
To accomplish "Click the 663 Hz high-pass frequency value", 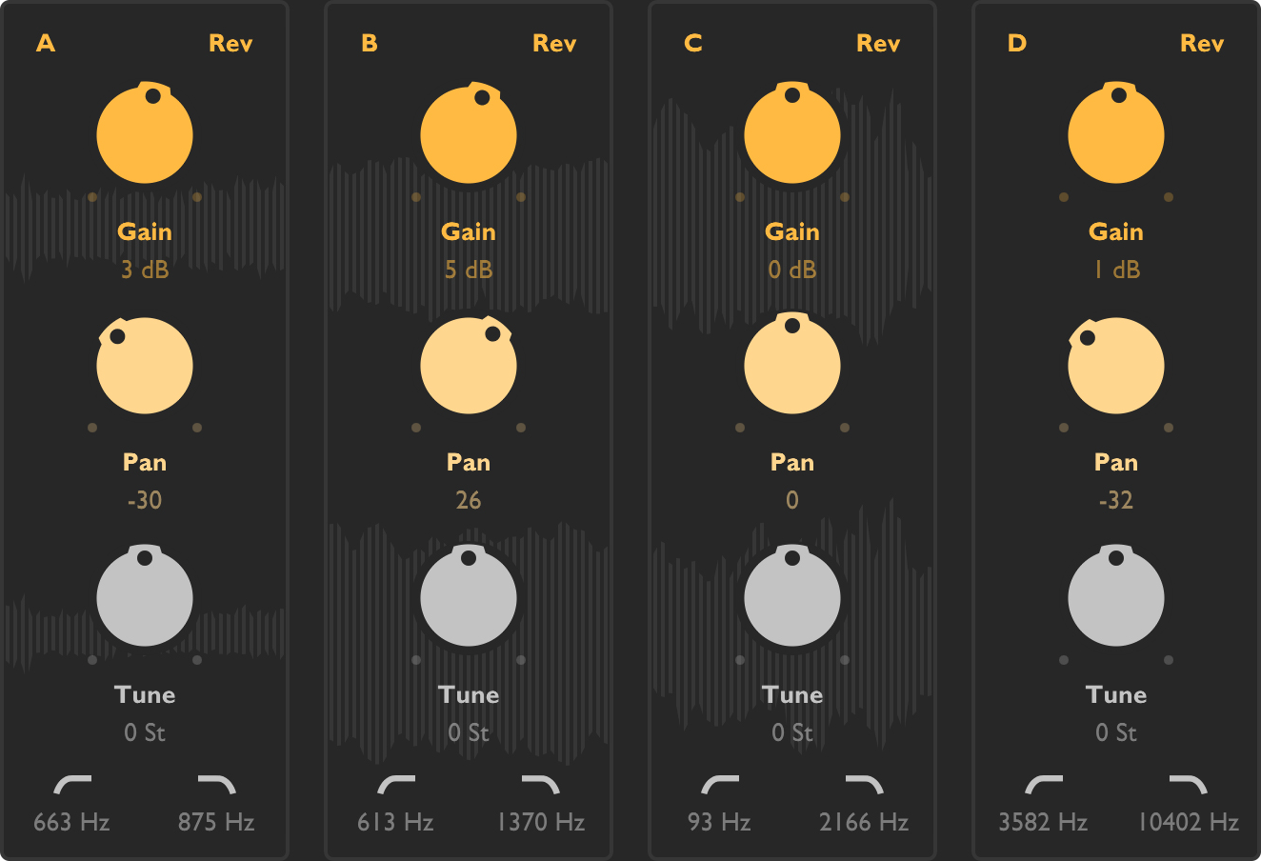I will tap(71, 823).
